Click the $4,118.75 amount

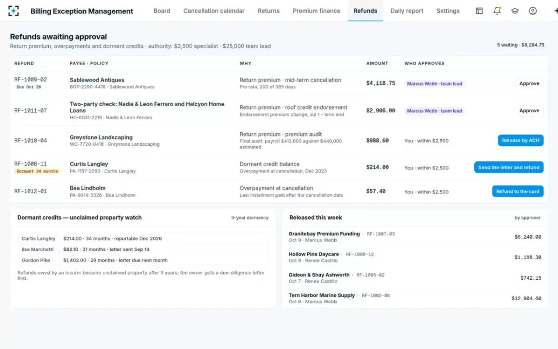[x=381, y=83]
